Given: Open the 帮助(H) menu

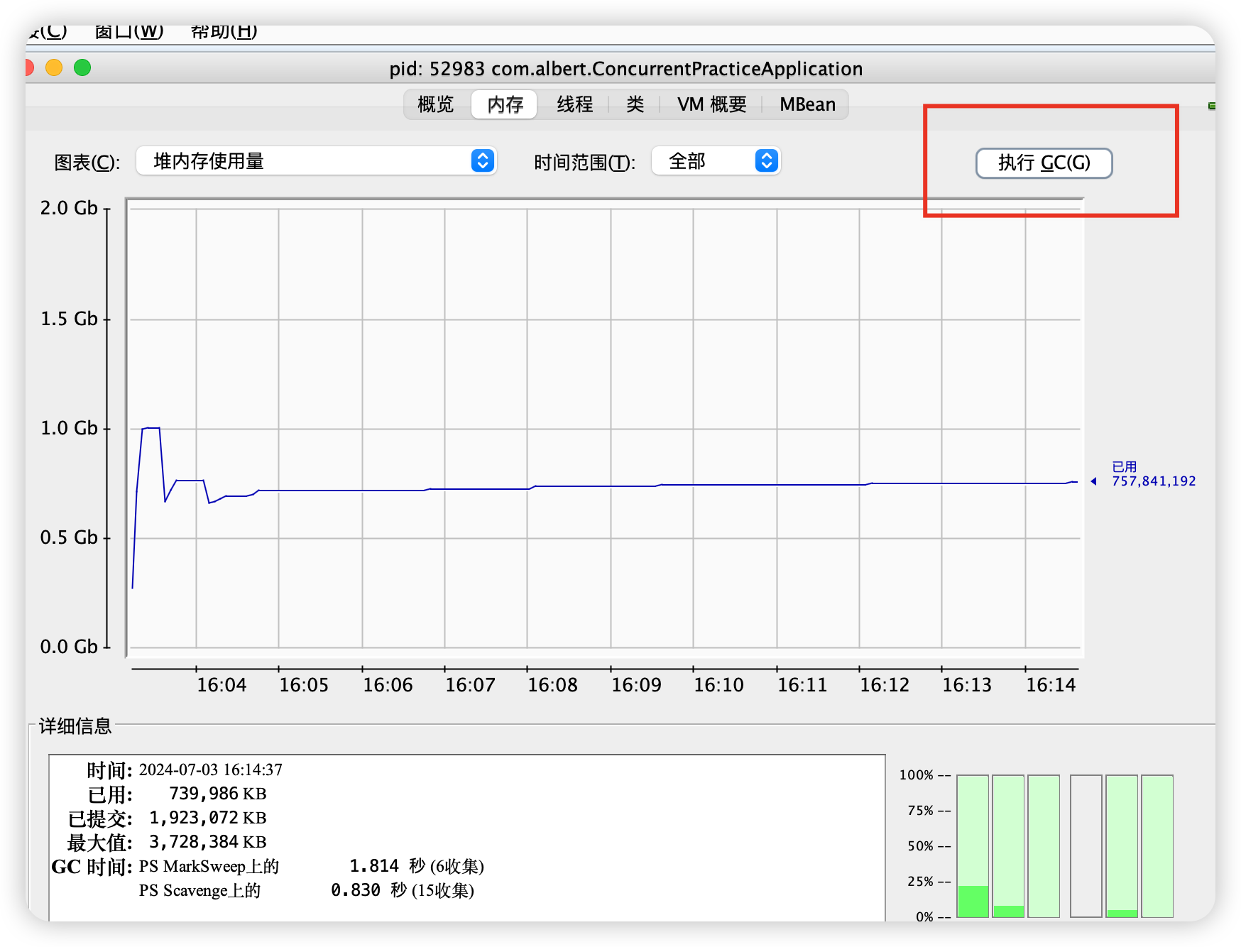Looking at the screenshot, I should pos(224,32).
